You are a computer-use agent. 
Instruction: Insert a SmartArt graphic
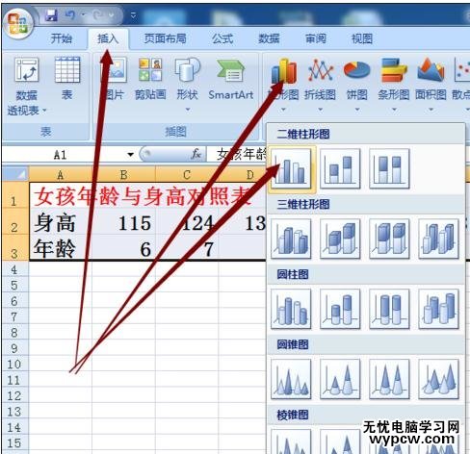tap(230, 79)
